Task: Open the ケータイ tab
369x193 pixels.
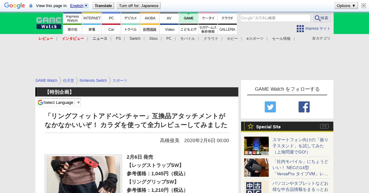Action: tap(208, 18)
